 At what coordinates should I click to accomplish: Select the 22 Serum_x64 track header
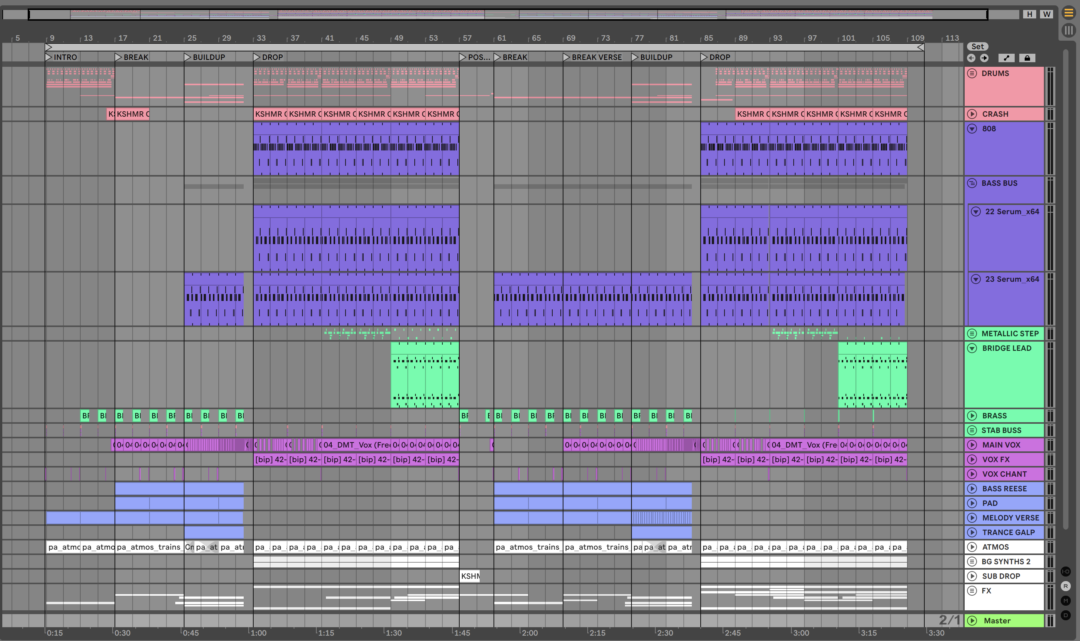[x=1012, y=211]
